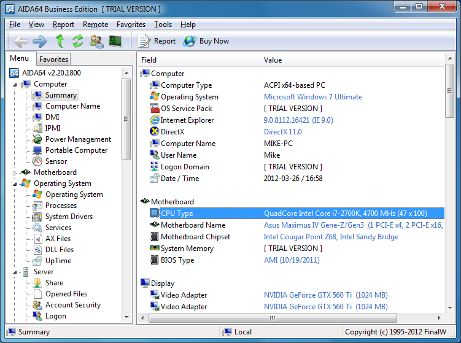Viewport: 461px width, 343px height.
Task: Open the DirectX 11.0 link
Action: (283, 132)
